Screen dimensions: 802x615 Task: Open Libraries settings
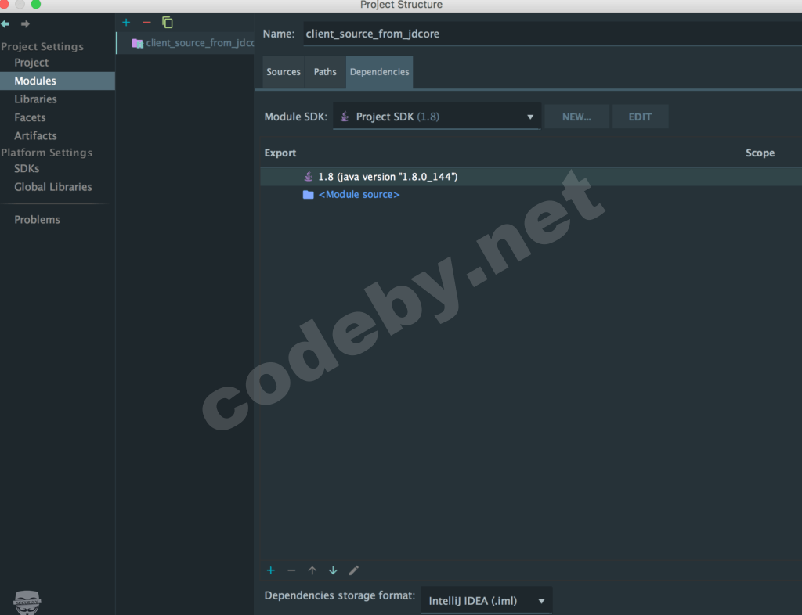[x=35, y=99]
